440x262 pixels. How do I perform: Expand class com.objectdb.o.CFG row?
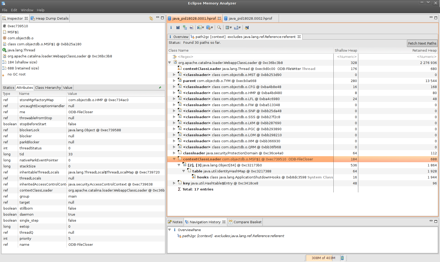click(x=174, y=87)
